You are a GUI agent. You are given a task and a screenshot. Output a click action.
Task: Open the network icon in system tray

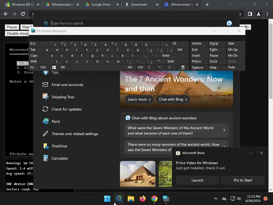(232, 199)
